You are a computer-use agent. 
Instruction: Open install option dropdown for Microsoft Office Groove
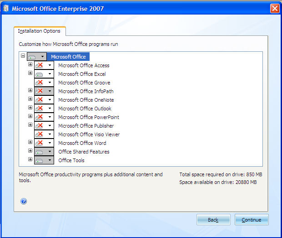pos(44,83)
